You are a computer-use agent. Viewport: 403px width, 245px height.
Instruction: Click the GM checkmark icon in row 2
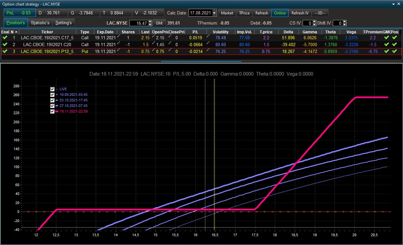coord(387,44)
